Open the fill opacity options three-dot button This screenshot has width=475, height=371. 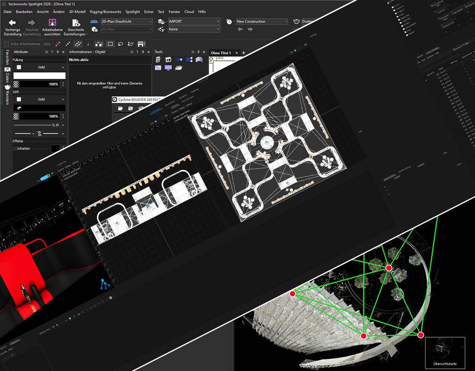63,84
